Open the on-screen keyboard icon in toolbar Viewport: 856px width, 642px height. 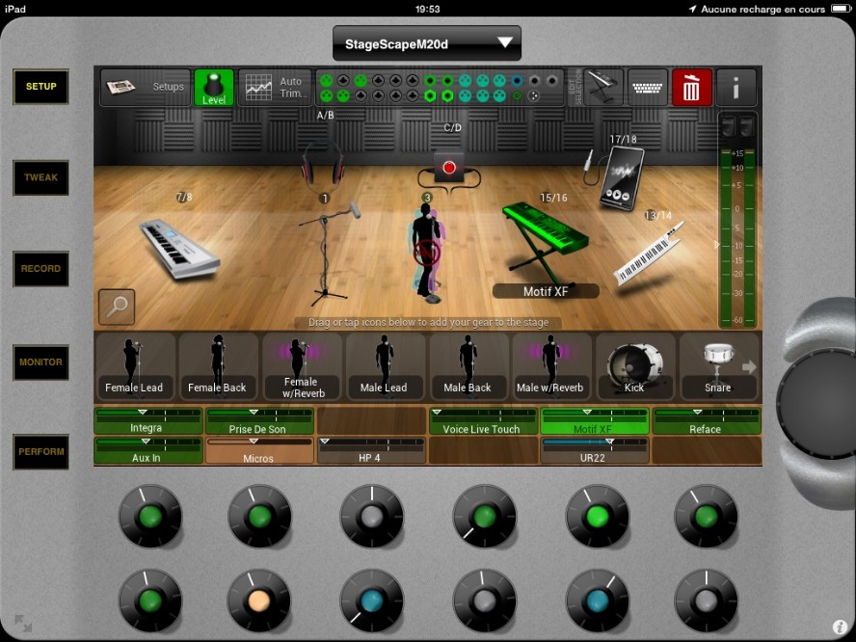click(x=648, y=88)
